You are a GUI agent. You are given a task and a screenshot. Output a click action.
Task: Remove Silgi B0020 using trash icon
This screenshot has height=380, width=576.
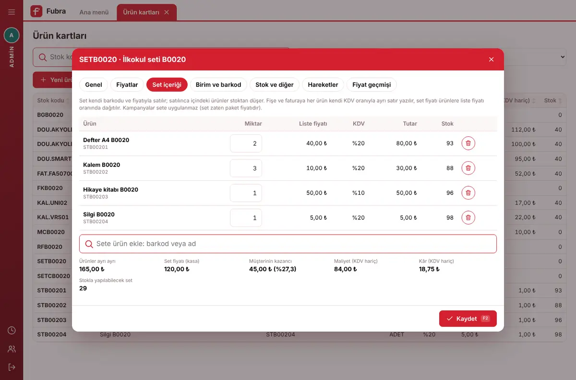point(468,217)
